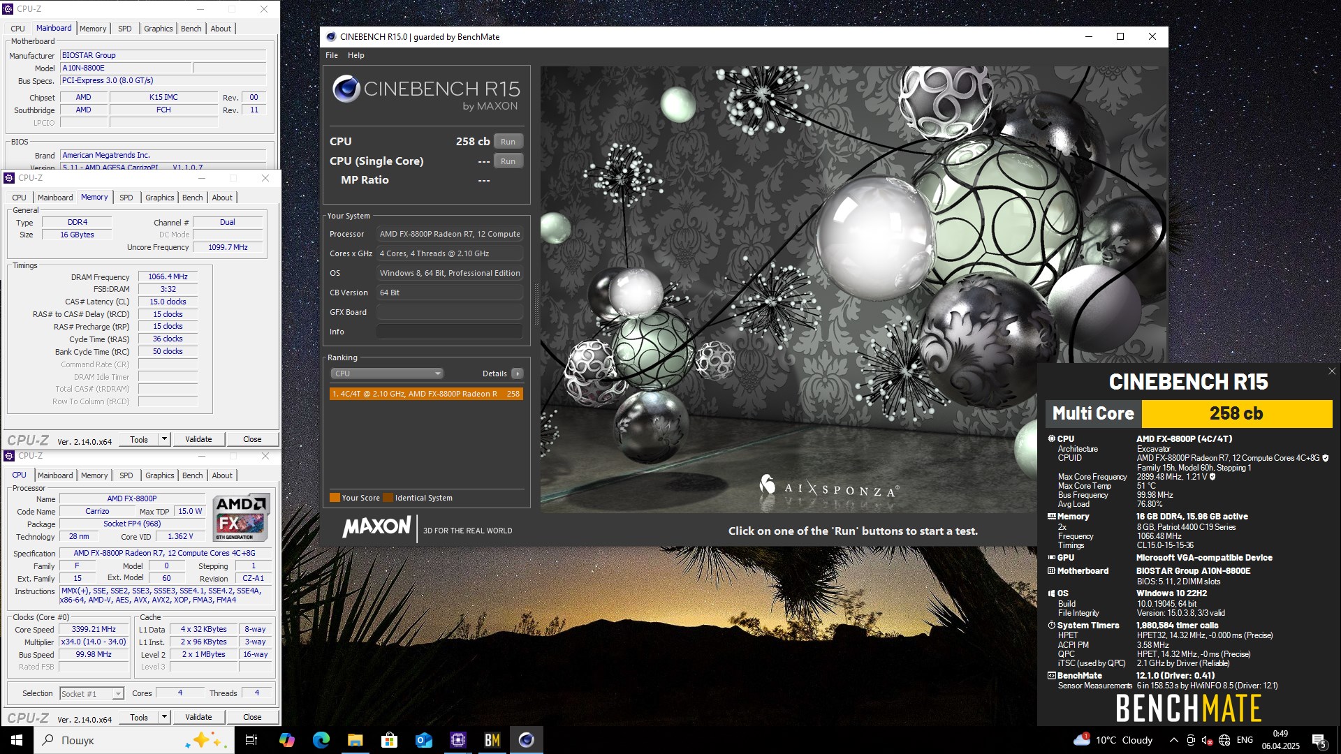Switch to CPU-Z via taskbar icon
Viewport: 1341px width, 754px height.
[x=457, y=740]
